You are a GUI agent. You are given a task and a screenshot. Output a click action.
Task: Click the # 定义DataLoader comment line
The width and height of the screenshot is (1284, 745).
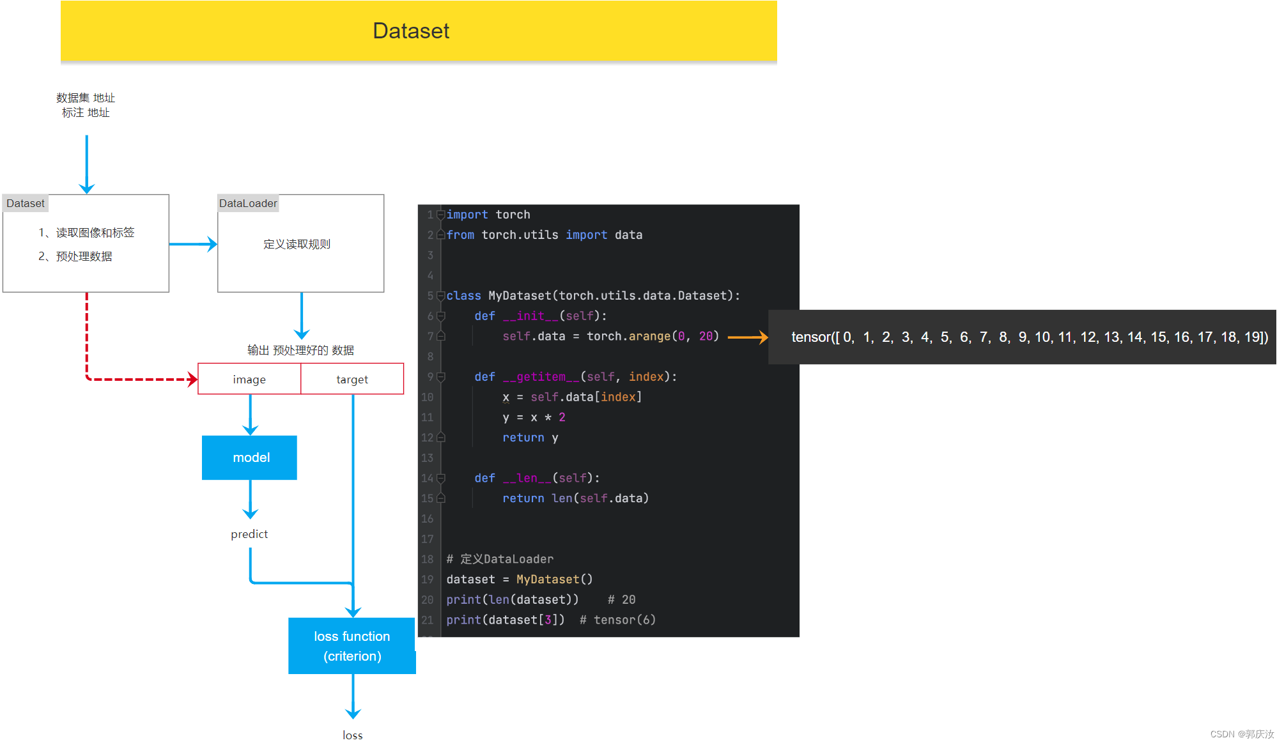click(x=500, y=559)
